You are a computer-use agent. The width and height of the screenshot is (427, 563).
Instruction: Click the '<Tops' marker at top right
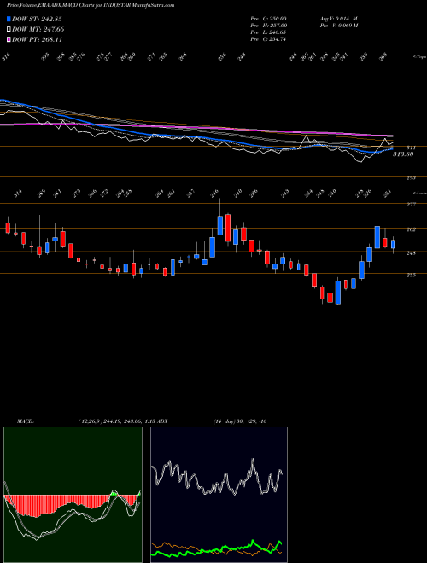(x=420, y=57)
